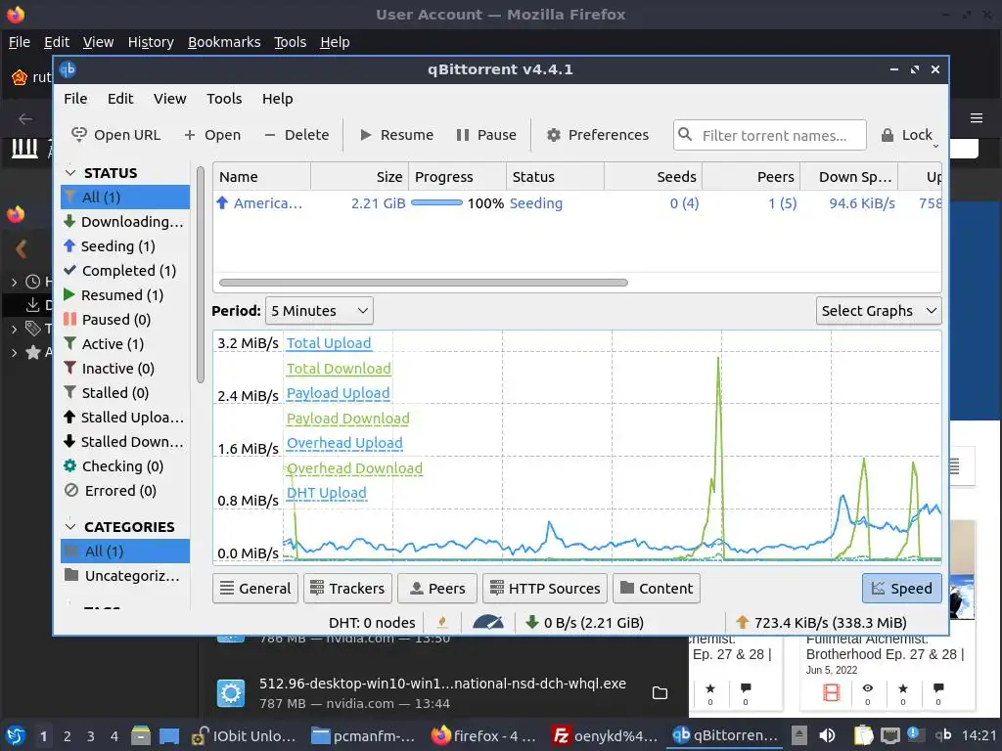Switch to the Content tab
This screenshot has width=1002, height=751.
click(657, 588)
